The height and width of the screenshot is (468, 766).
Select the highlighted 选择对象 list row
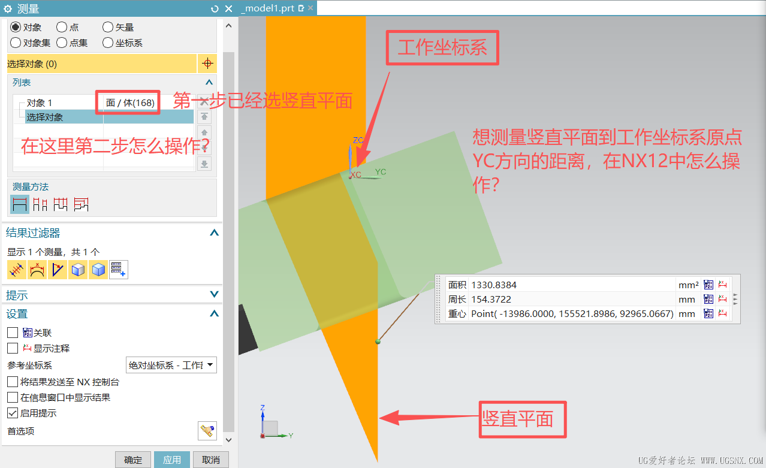pos(103,117)
